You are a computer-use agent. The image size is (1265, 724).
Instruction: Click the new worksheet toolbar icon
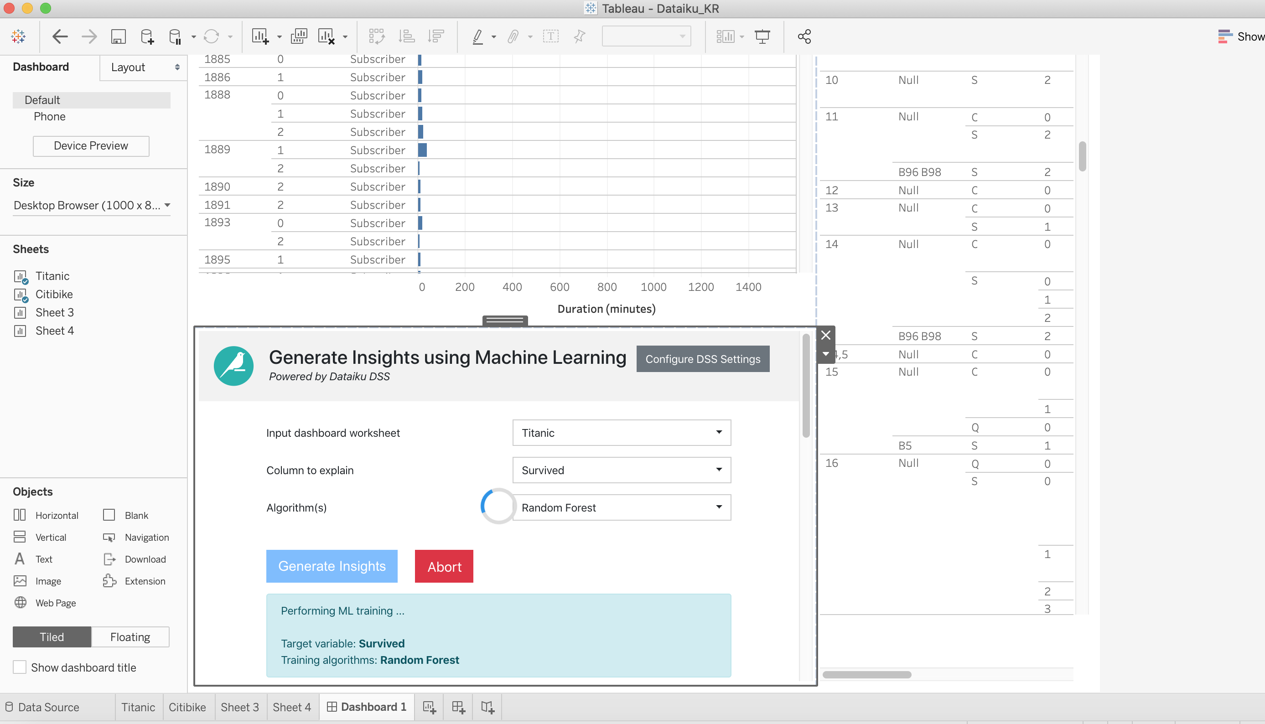[260, 36]
